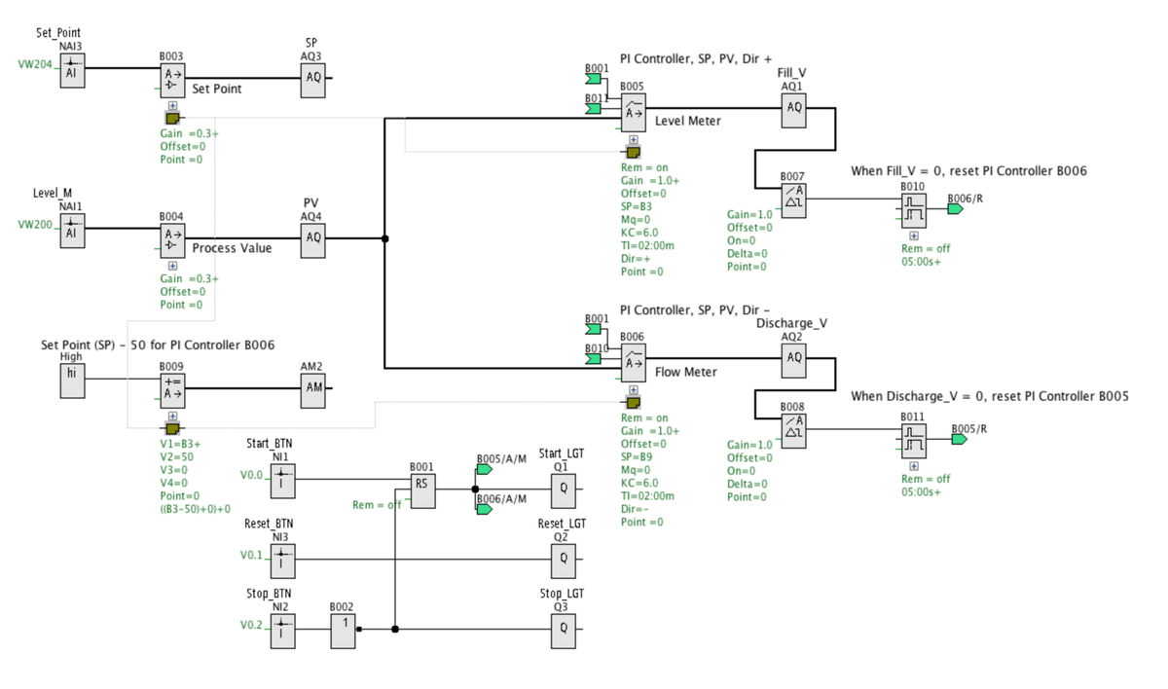
Task: Toggle the parameter expander under B006
Action: [x=634, y=389]
